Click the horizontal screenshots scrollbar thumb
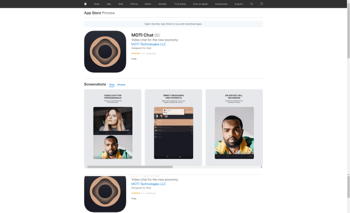This screenshot has width=350, height=213. click(x=130, y=167)
